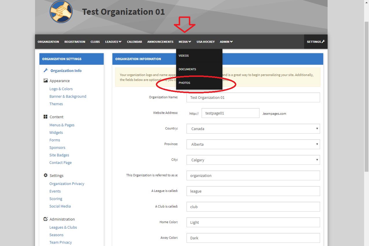This screenshot has height=246, width=369.
Task: Open the Contact Page link
Action: 61,162
